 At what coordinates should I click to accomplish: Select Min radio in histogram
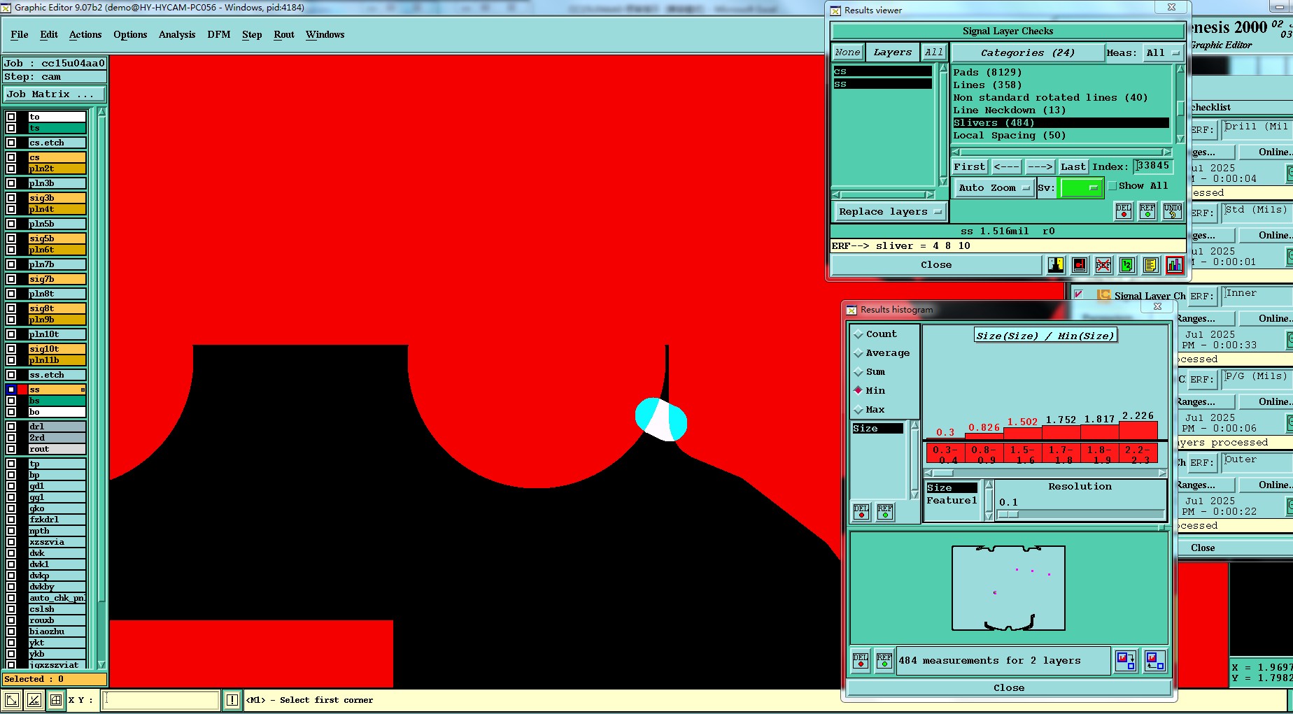859,390
